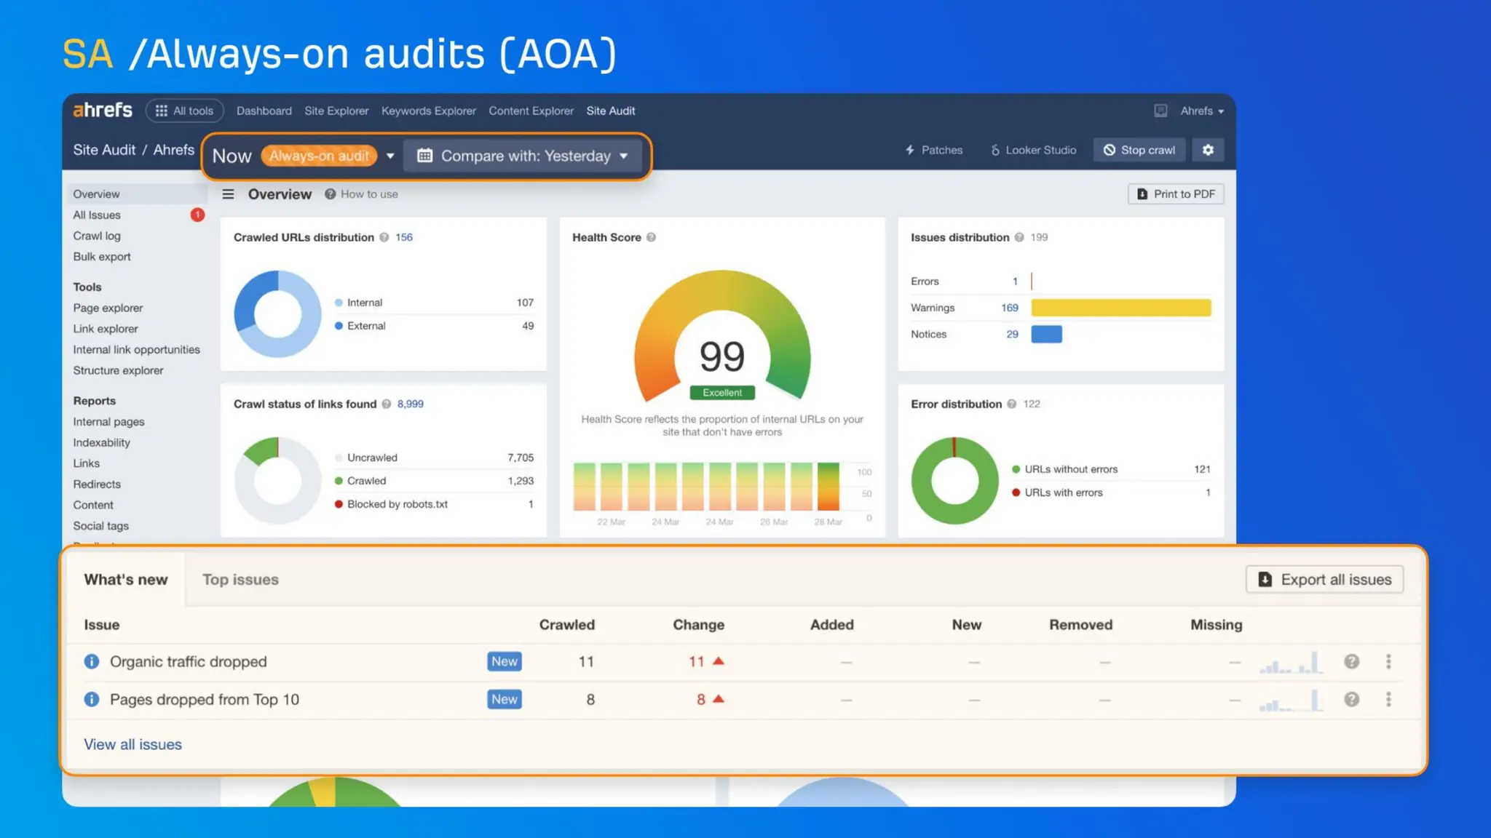Screen dimensions: 1491x838
Task: Switch to the What's new tab
Action: tap(126, 580)
